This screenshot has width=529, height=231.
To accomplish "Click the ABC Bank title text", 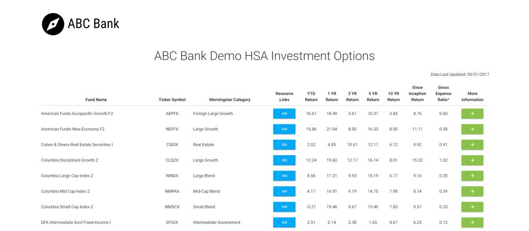I will tap(94, 24).
